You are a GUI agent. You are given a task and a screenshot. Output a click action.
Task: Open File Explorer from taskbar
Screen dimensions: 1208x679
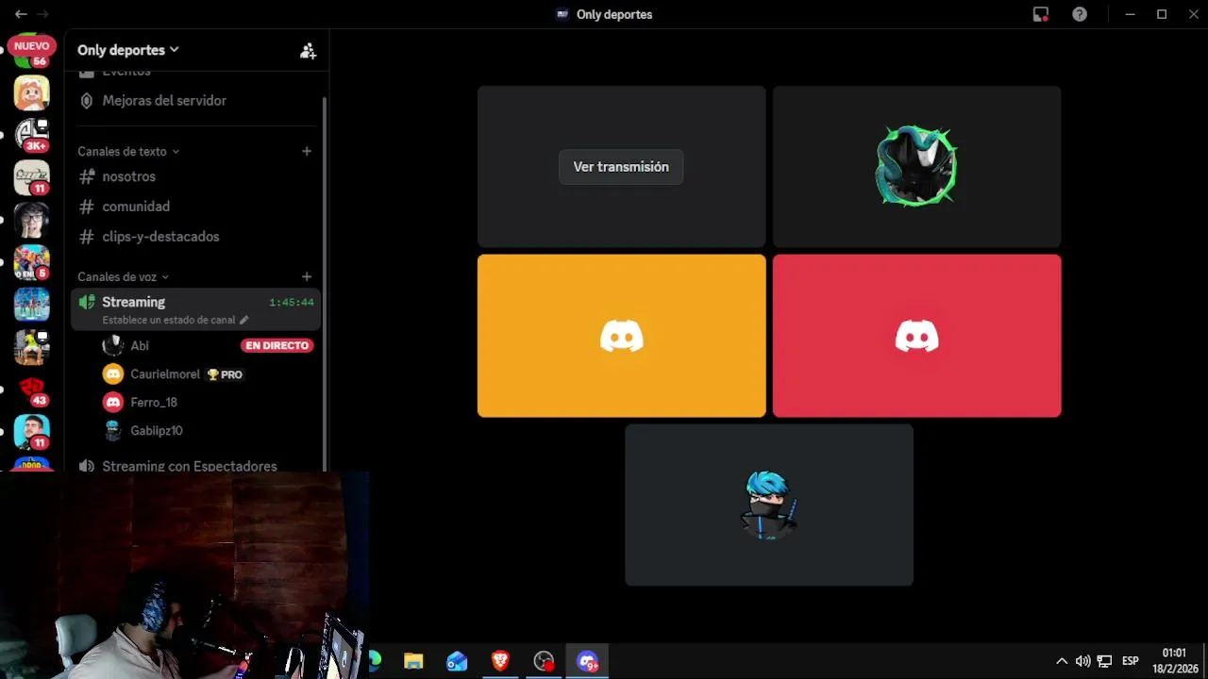(x=413, y=661)
